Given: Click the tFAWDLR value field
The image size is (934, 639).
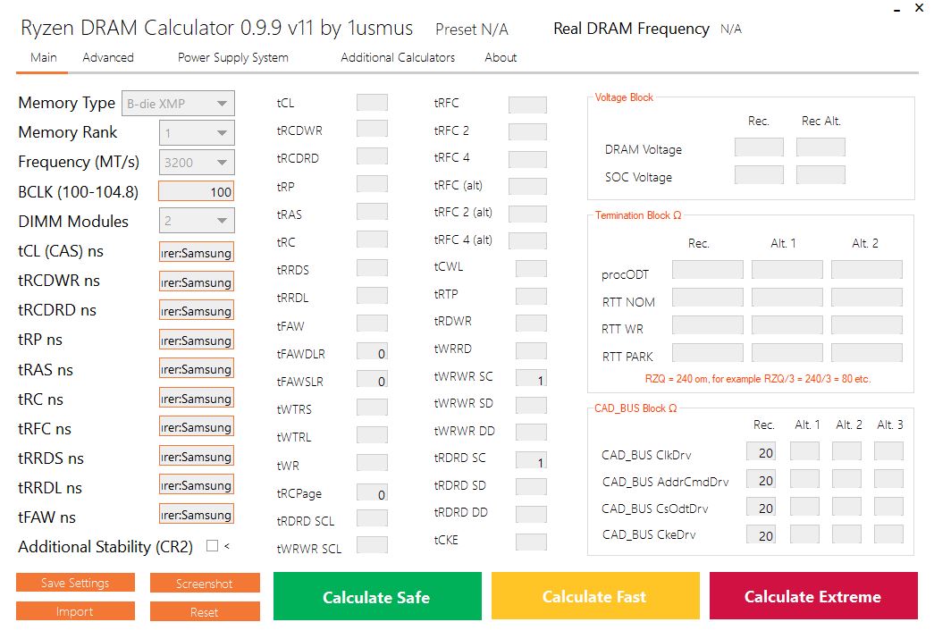Looking at the screenshot, I should 373,352.
